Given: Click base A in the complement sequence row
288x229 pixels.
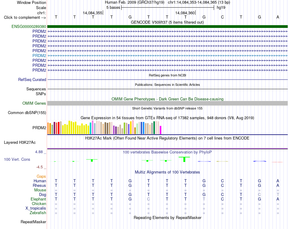Looking at the screenshot, I should [278, 17].
